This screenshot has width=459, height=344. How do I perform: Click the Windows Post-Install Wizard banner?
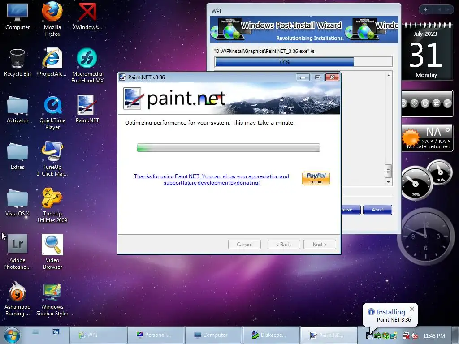click(x=304, y=30)
